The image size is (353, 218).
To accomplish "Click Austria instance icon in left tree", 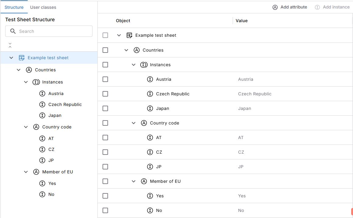I will (x=42, y=94).
